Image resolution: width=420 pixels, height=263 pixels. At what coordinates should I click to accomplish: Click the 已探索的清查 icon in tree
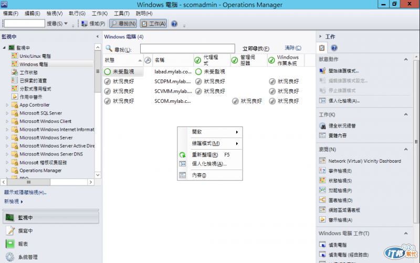(x=15, y=80)
